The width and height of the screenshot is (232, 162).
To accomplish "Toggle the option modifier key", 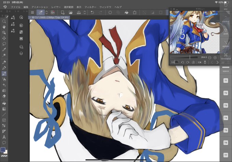I will point(226,44).
